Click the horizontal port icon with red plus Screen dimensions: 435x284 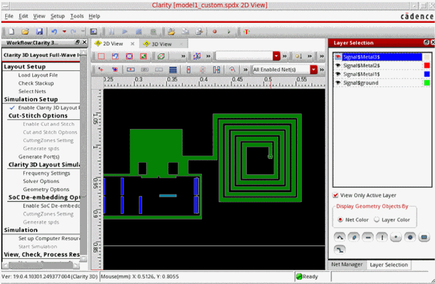pos(131,70)
